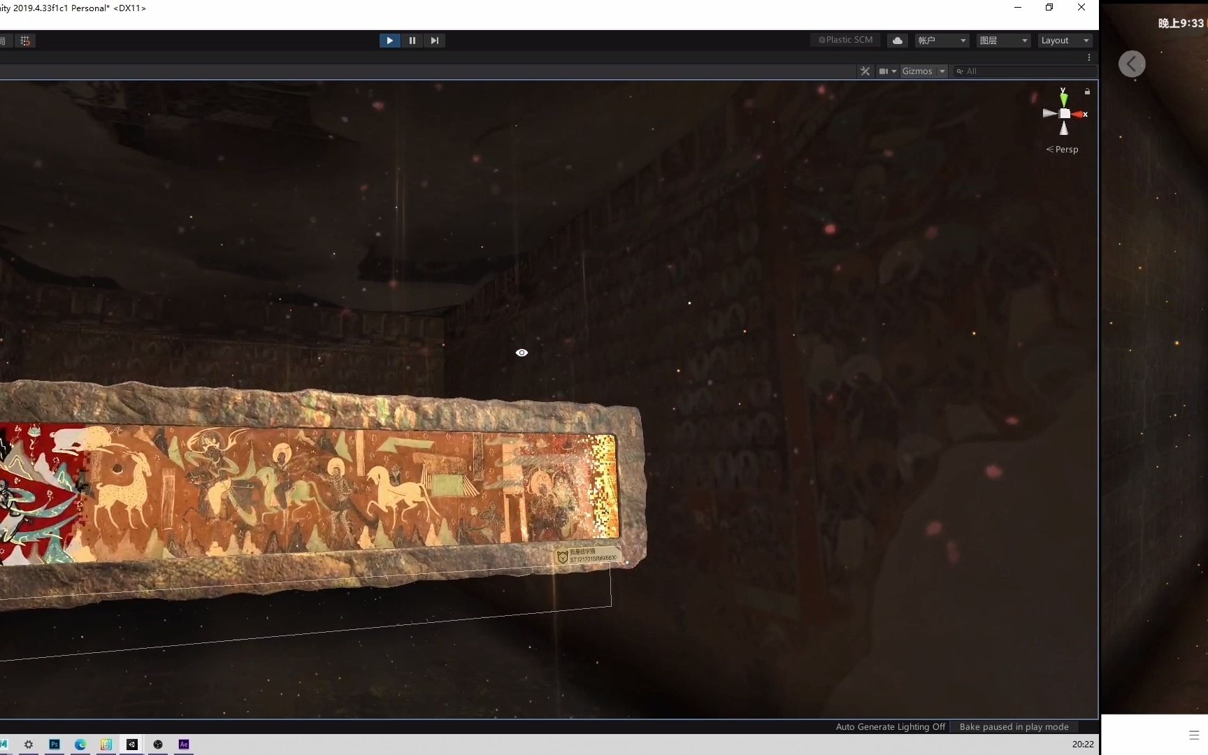Toggle the scene gizmo rotation lock
The height and width of the screenshot is (755, 1208).
[1087, 92]
